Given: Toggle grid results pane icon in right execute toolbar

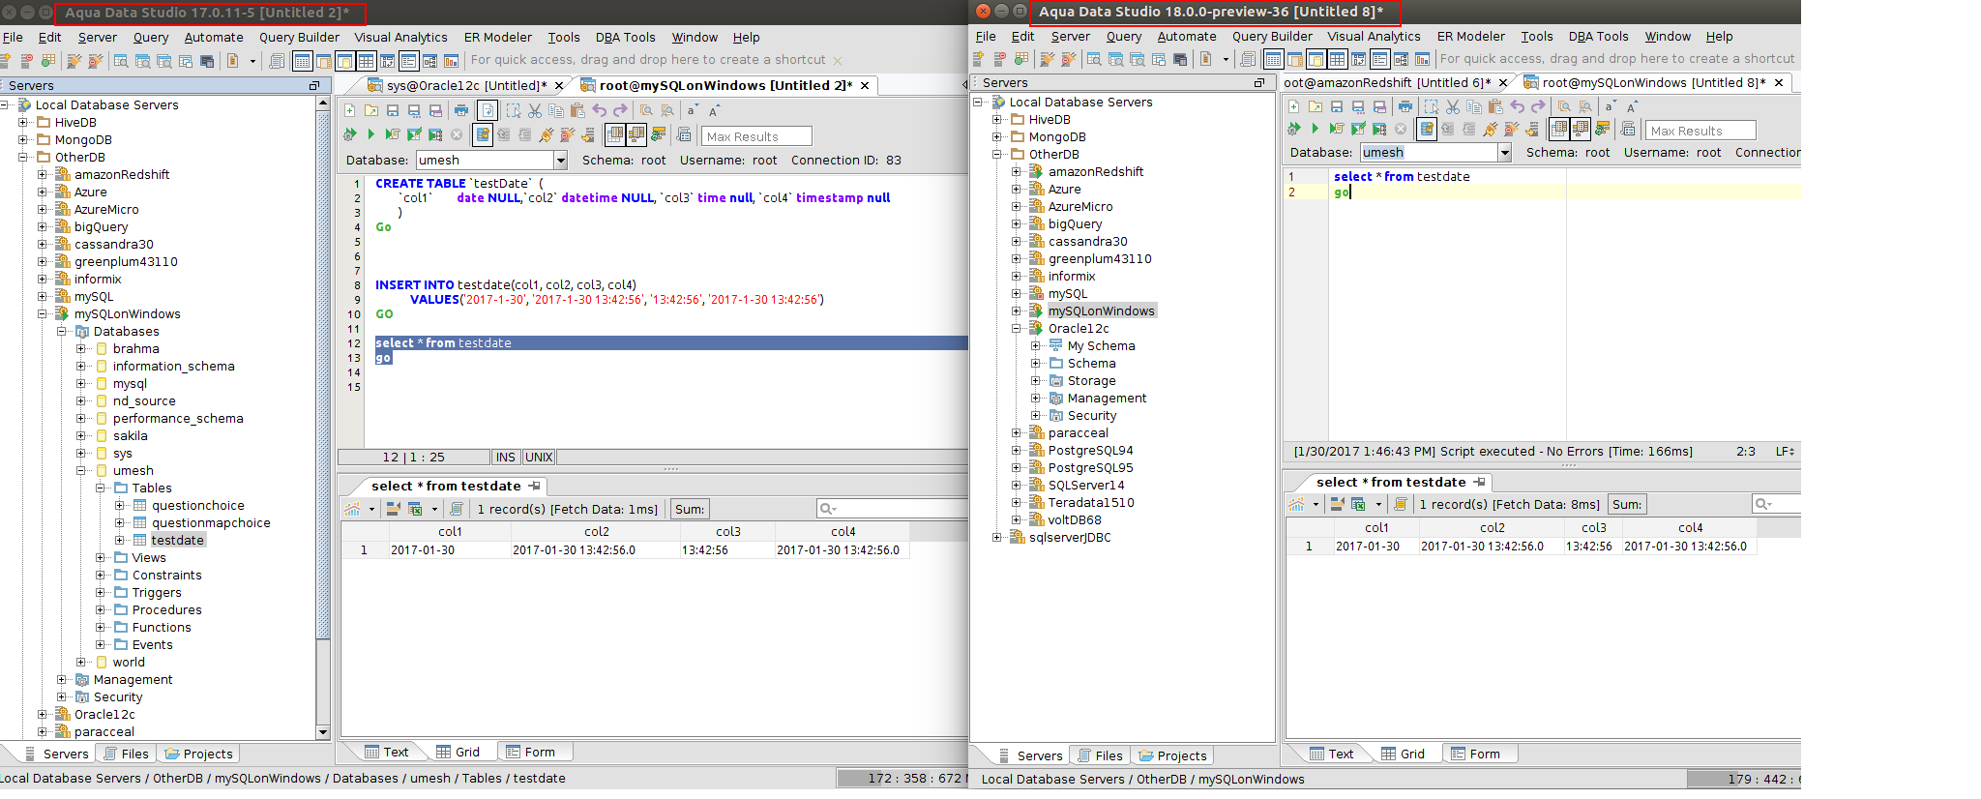Looking at the screenshot, I should (1558, 129).
